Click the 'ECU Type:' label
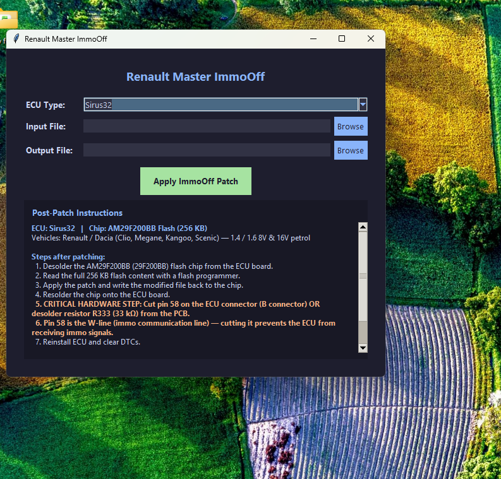 [x=45, y=105]
